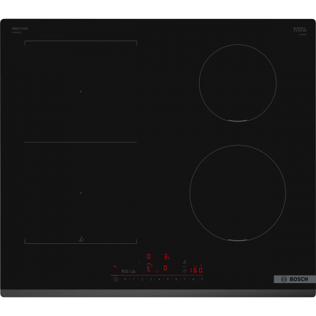This screenshot has width=316, height=316.
Task: Tap the CombiZone flex zone symbol
Action: coord(125,271)
